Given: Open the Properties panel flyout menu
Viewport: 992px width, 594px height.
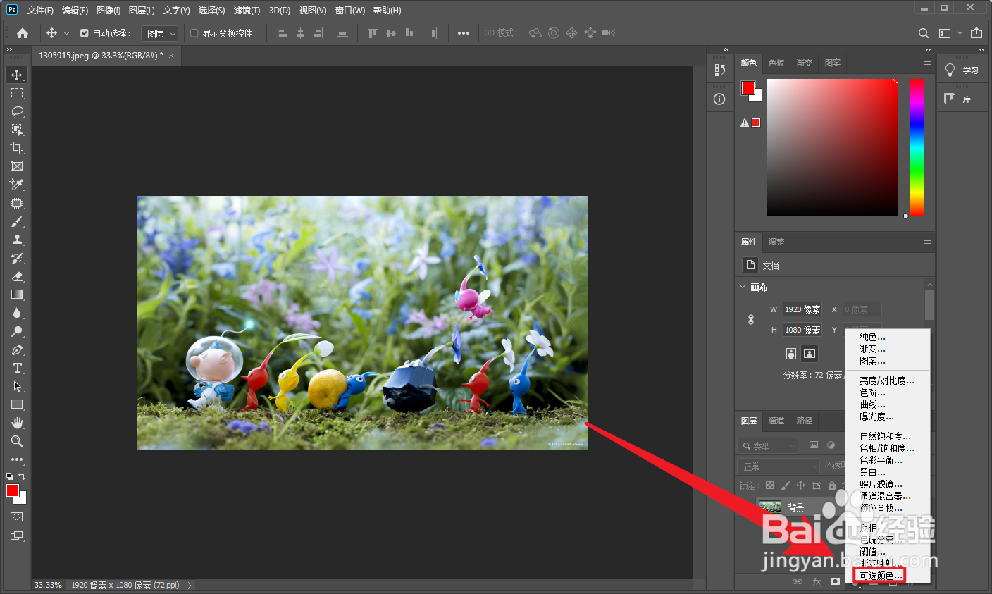Looking at the screenshot, I should pos(927,242).
